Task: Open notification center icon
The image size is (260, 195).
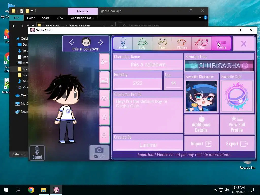Action: click(x=252, y=190)
